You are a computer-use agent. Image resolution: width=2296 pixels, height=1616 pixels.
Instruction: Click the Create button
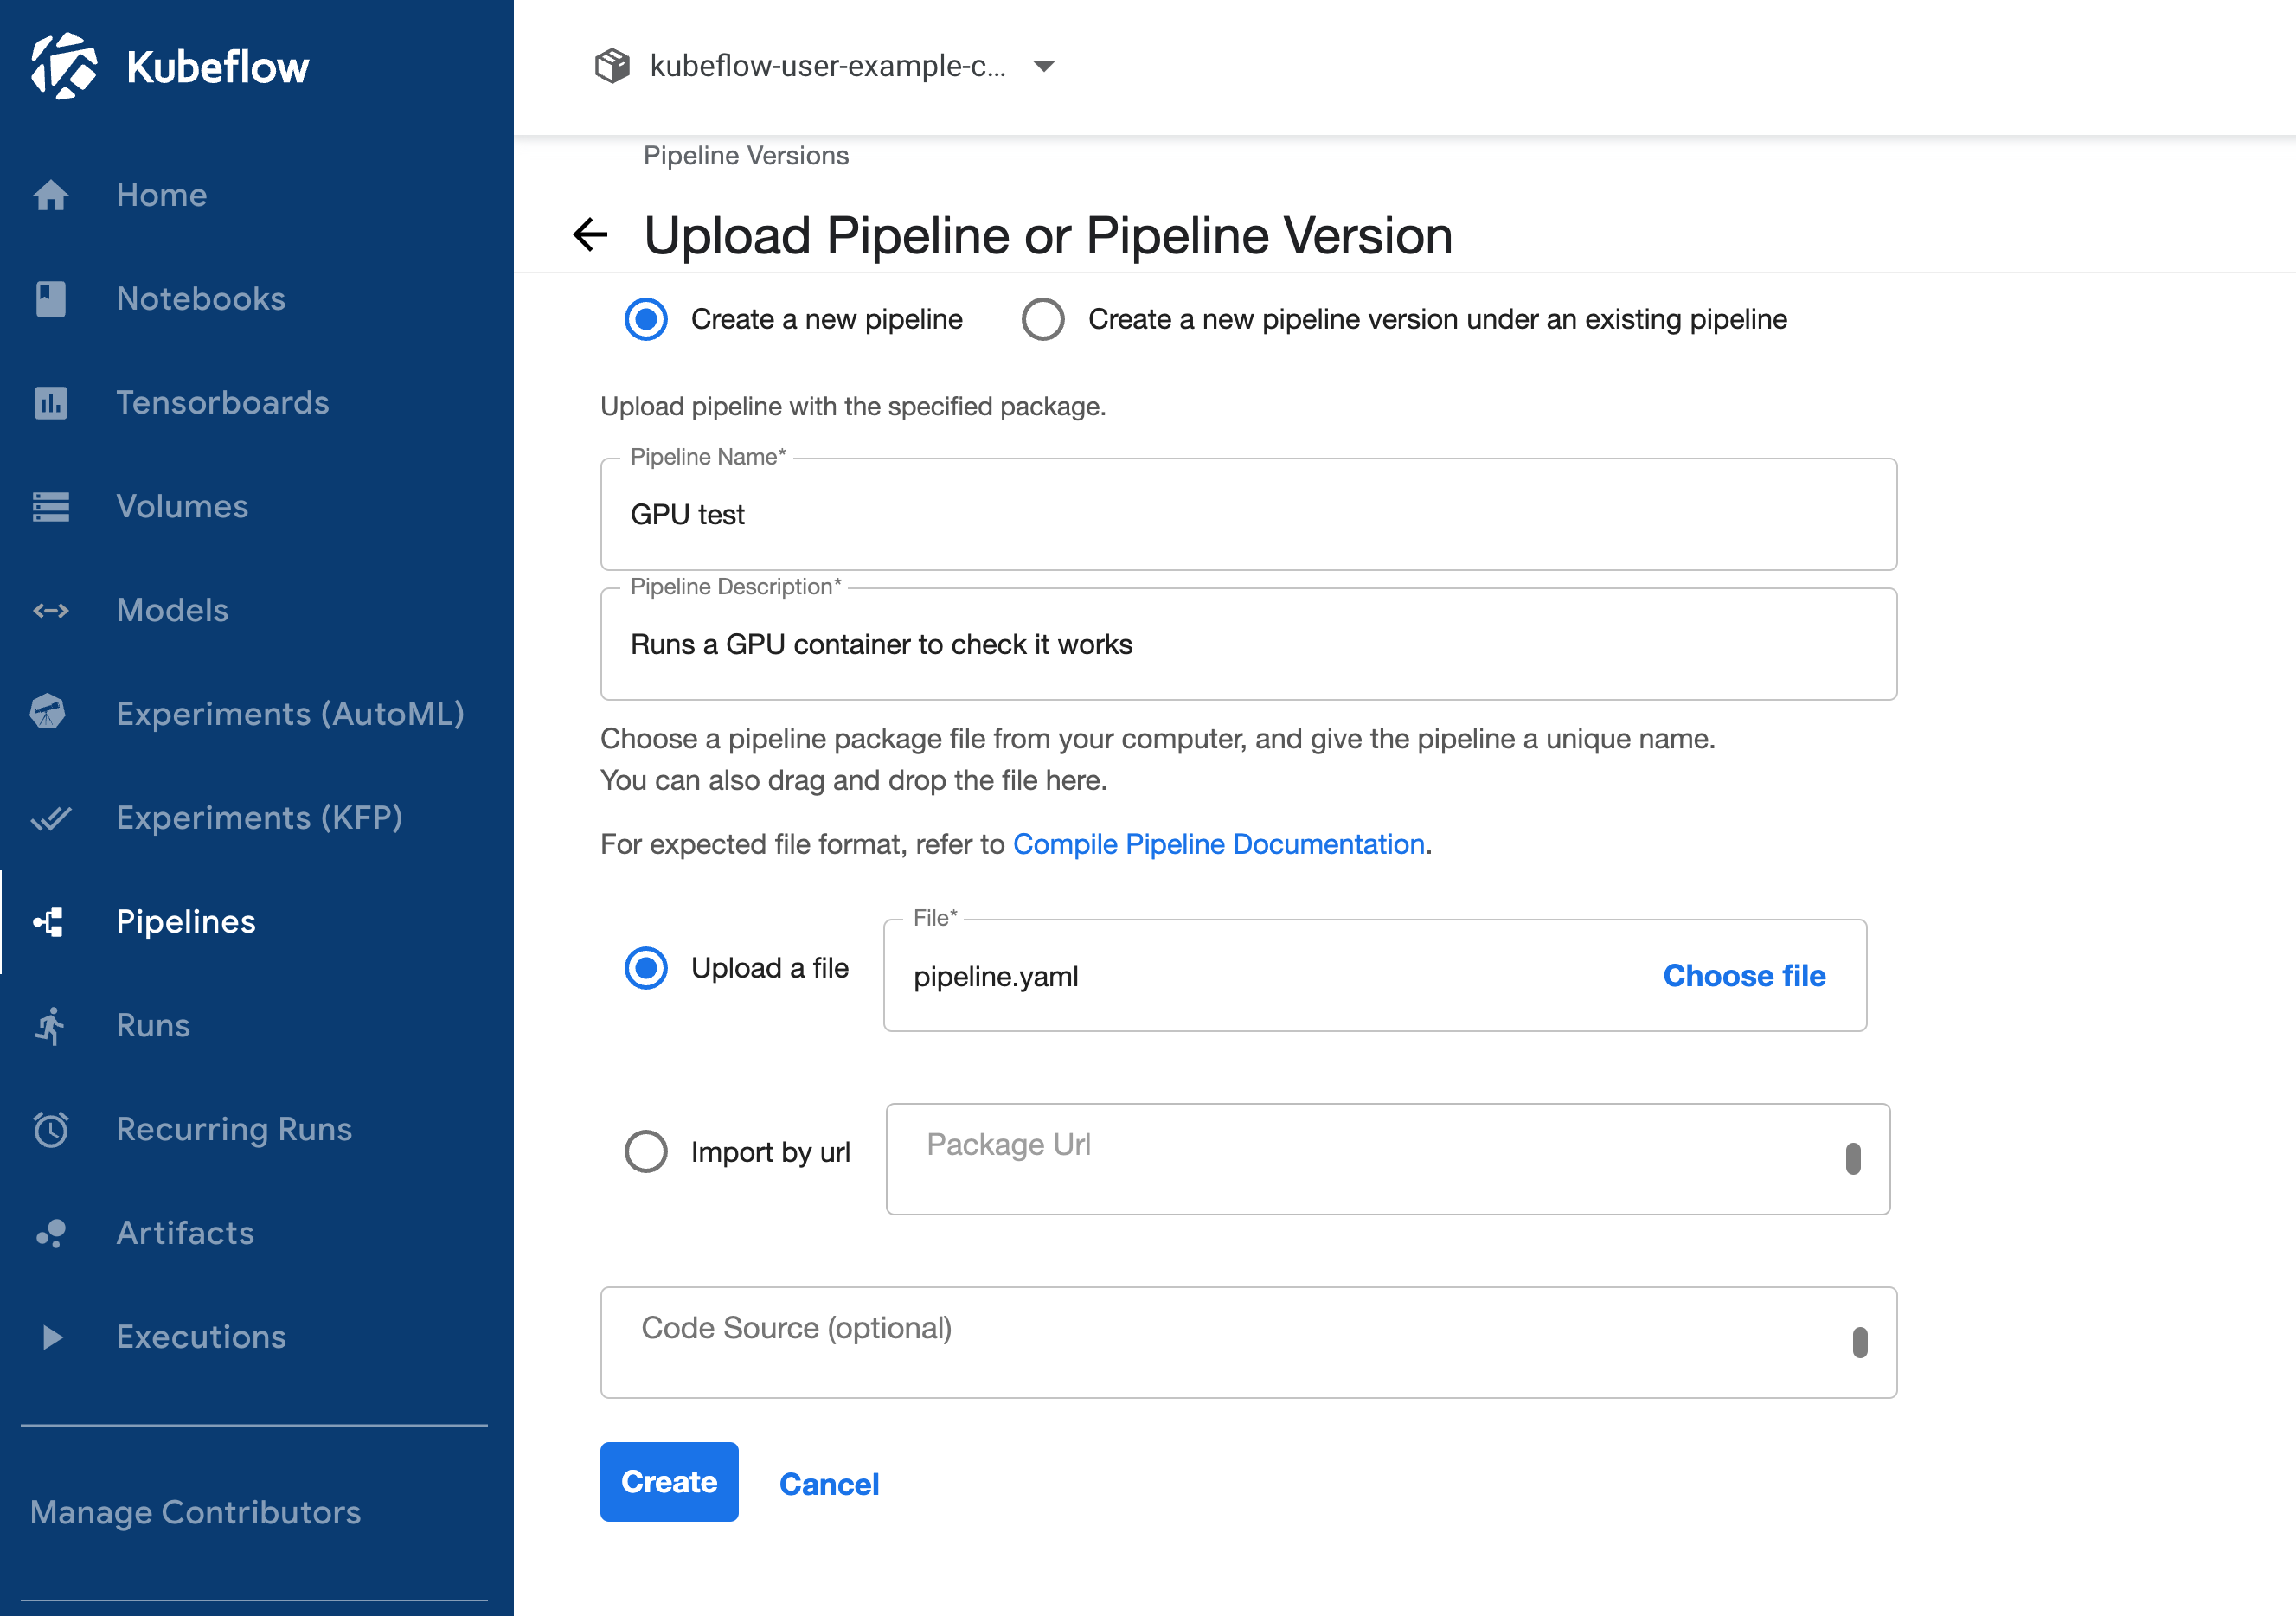coord(668,1482)
